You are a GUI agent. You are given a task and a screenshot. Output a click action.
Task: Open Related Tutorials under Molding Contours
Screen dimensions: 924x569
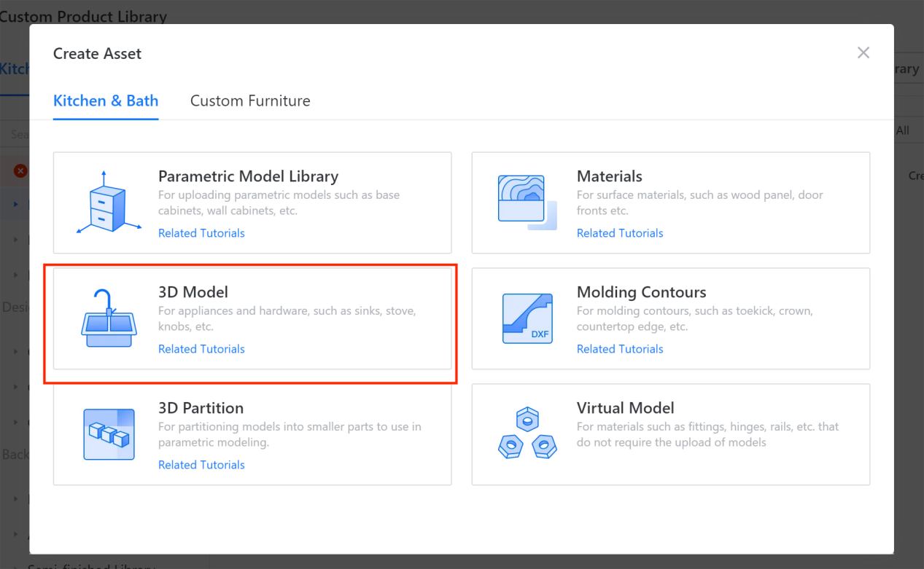click(x=620, y=349)
